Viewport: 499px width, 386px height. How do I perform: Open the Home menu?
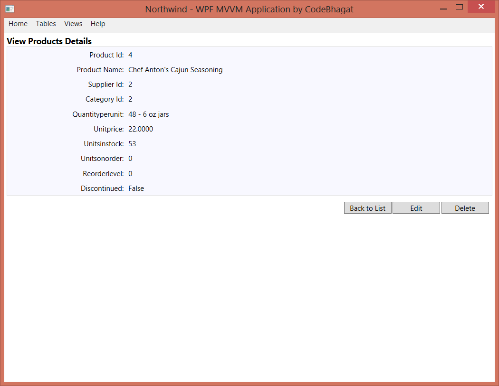(18, 24)
